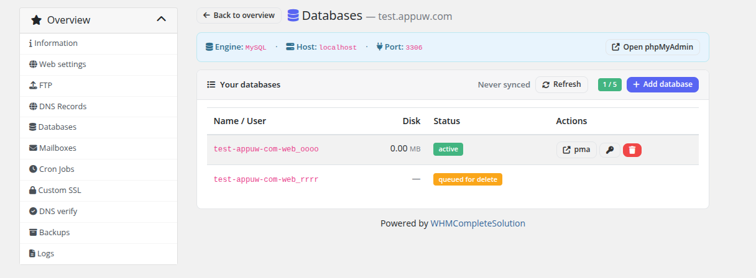Delete database with red trash icon
This screenshot has width=756, height=278.
click(632, 150)
